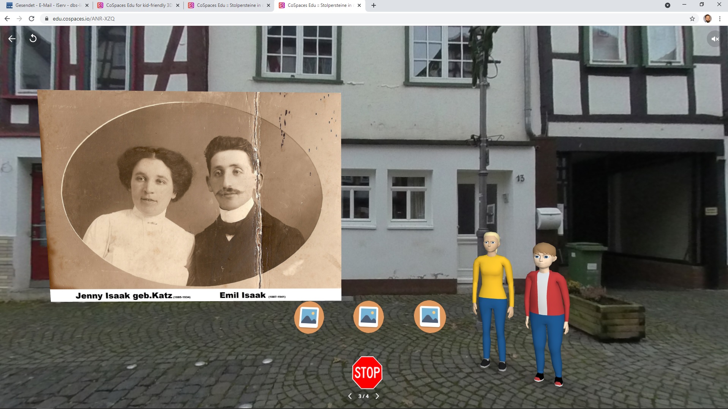The width and height of the screenshot is (728, 409).
Task: Open the rightmost photo hotspot
Action: [430, 317]
